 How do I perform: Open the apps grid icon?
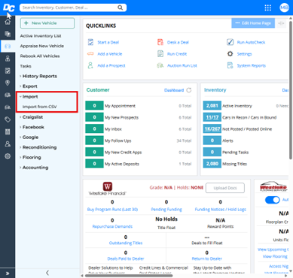[x=268, y=8]
